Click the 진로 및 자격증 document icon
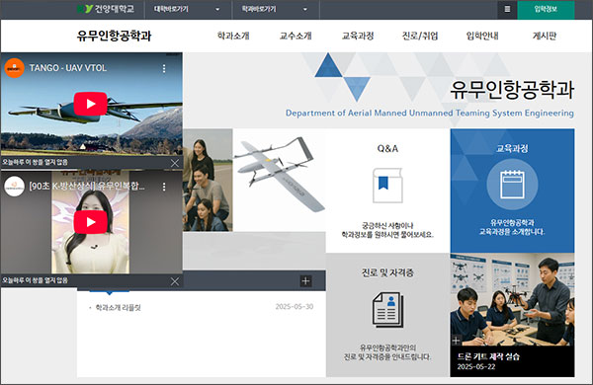593x385 pixels. 387,310
